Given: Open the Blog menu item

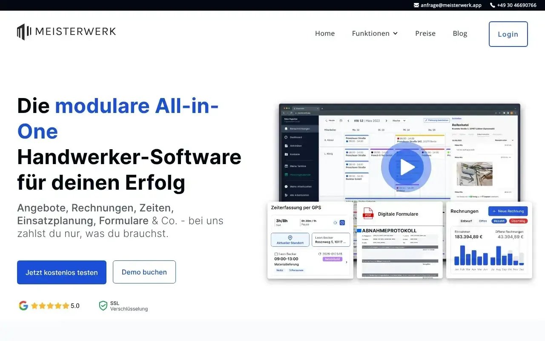Looking at the screenshot, I should point(460,33).
